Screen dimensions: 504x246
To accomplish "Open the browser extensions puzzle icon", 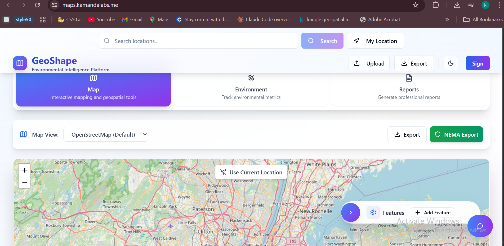I will (x=436, y=5).
